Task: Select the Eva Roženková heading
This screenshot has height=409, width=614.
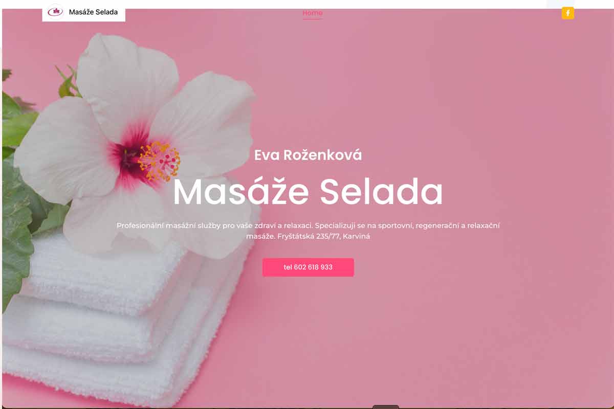Action: click(308, 155)
